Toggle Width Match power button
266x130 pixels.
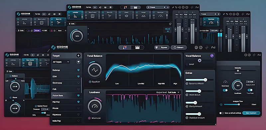(187, 95)
